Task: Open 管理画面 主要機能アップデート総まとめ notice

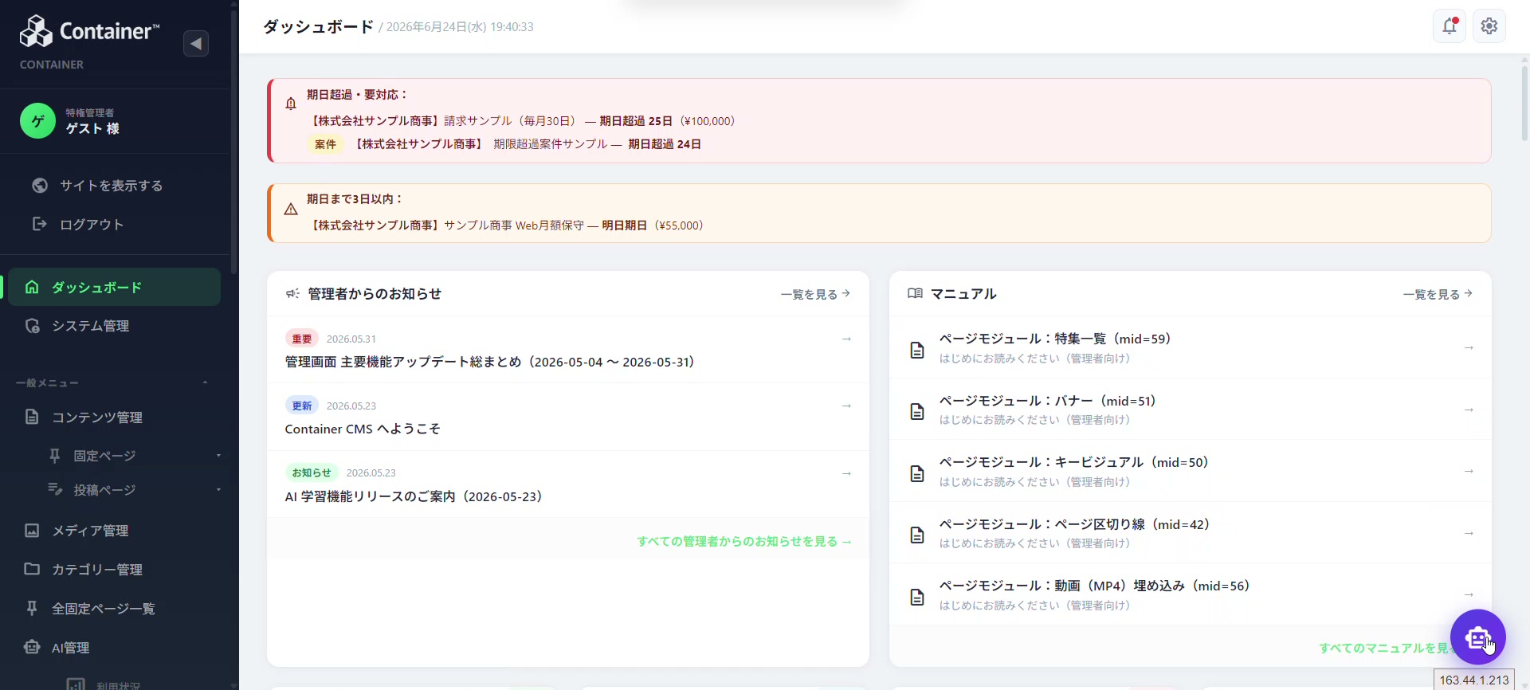Action: (567, 350)
